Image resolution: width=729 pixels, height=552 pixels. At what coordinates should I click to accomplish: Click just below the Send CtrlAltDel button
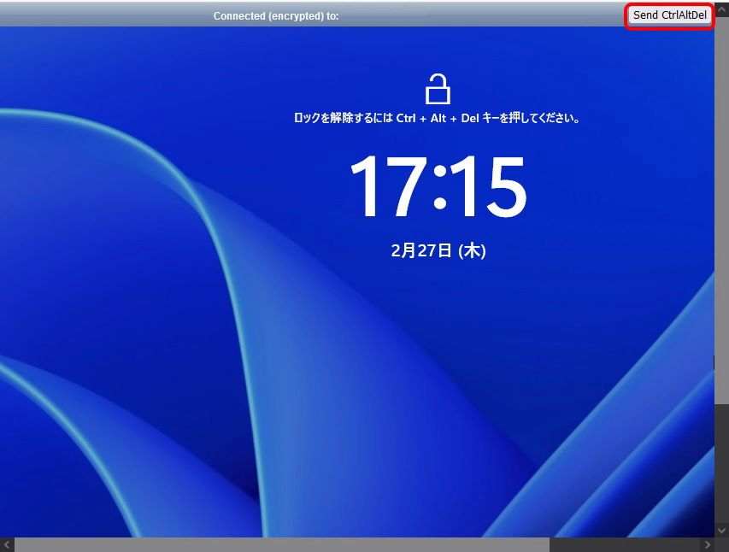point(669,34)
